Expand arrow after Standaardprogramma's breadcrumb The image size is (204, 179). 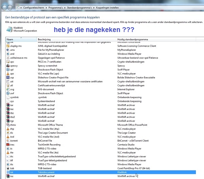(x=94, y=8)
